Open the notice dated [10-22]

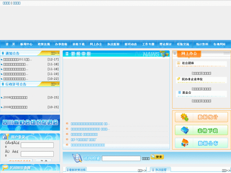16,79
